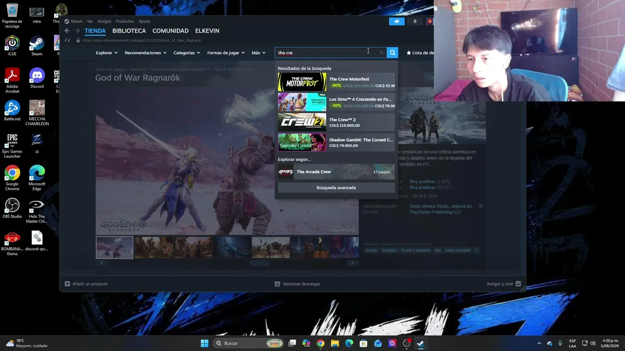Screen dimensions: 625x351
Task: Open the Formas de jugar dropdown
Action: pyautogui.click(x=226, y=53)
